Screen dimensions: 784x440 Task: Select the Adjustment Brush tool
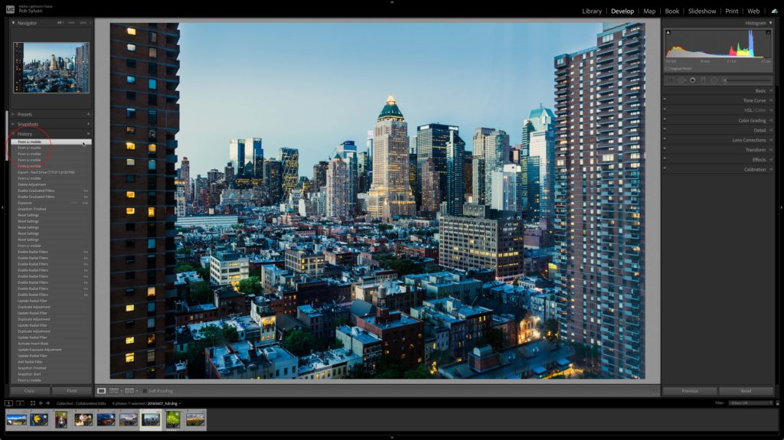tap(748, 80)
